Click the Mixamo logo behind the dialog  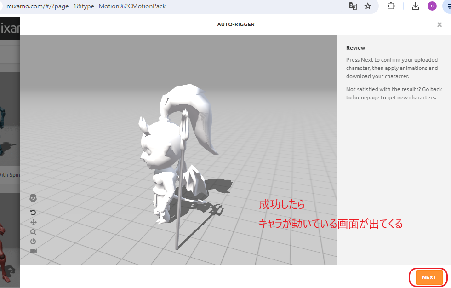[x=10, y=29]
